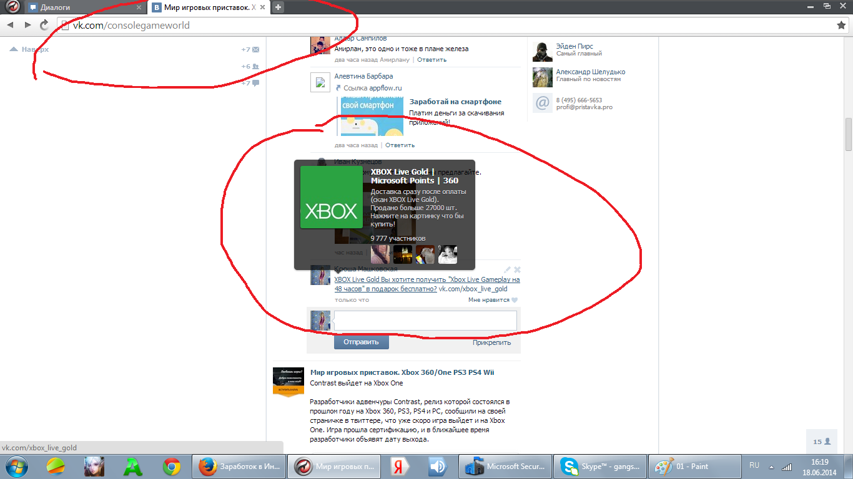The height and width of the screenshot is (479, 853).
Task: Change the RU keyboard language indicator
Action: [754, 466]
